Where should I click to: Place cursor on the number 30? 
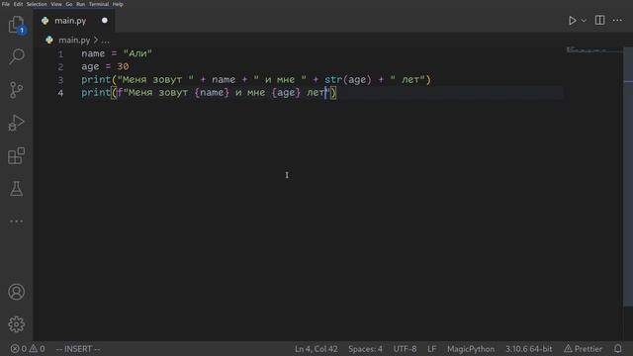(x=123, y=66)
